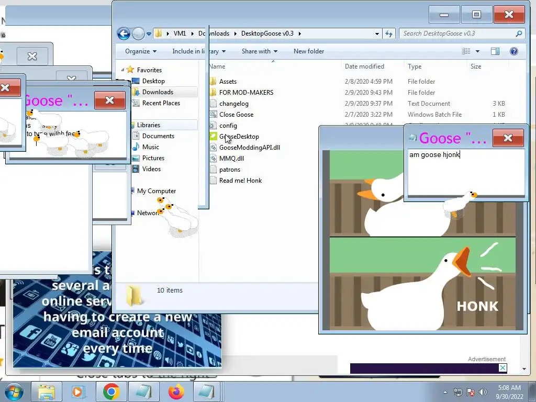The width and height of the screenshot is (536, 402).
Task: Go back with Explorer's Back arrow
Action: coord(124,33)
